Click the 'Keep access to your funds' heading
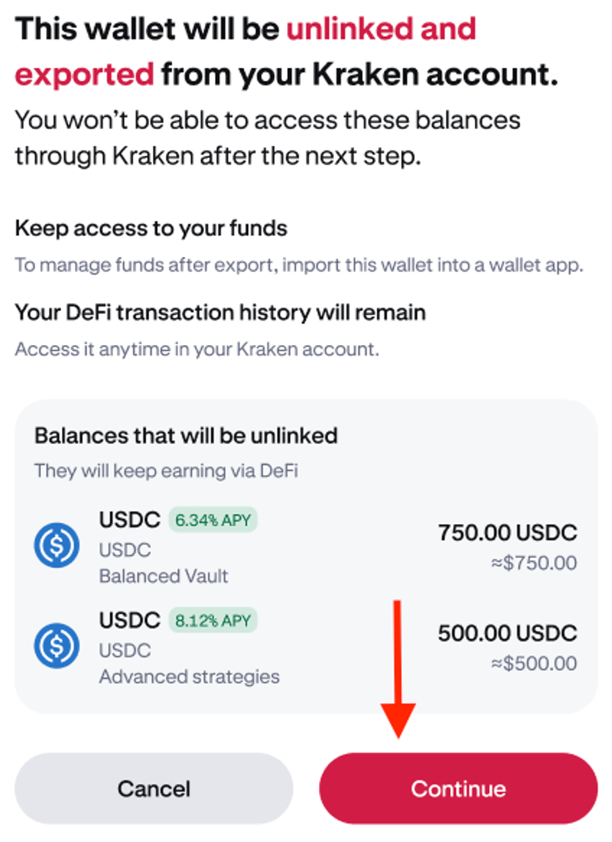This screenshot has width=612, height=842. 151,228
